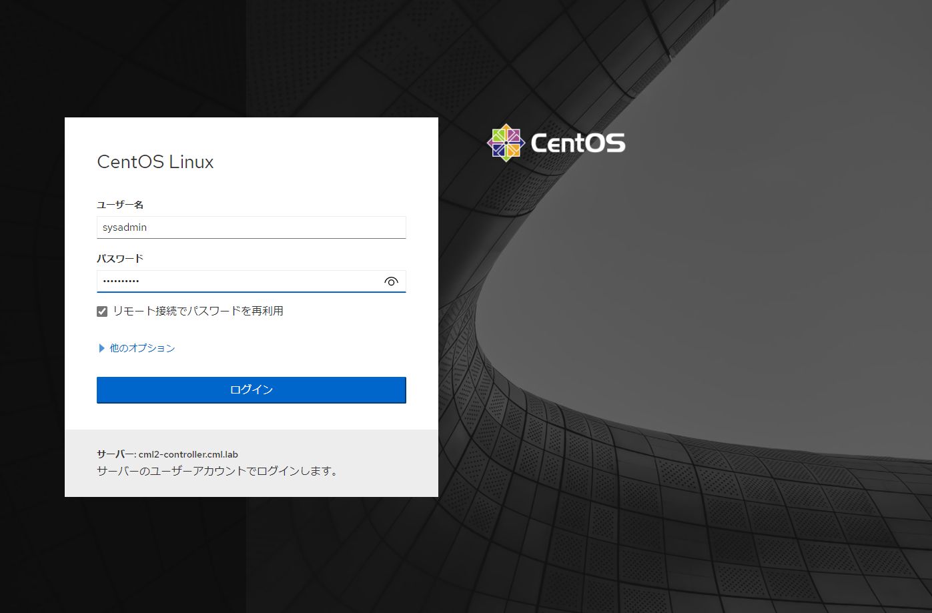Uncheck リモート接続でパスワードを再利用 checkbox

pos(102,312)
